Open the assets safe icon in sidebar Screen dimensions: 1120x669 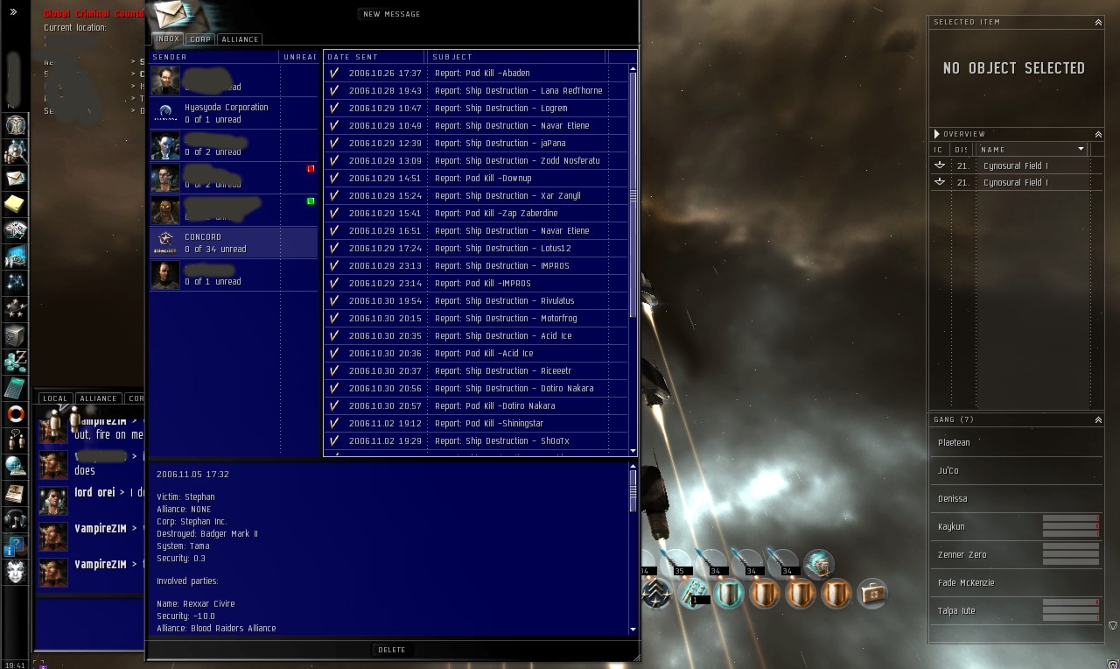point(16,334)
